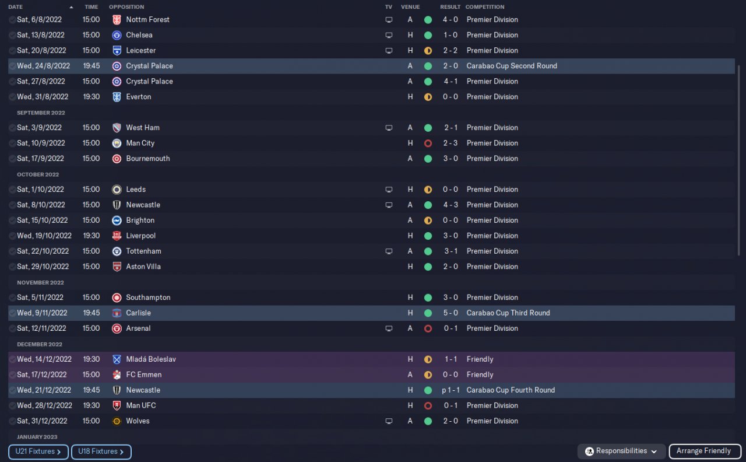Click the green win indicator for Tottenham match
This screenshot has width=746, height=462.
pos(428,251)
